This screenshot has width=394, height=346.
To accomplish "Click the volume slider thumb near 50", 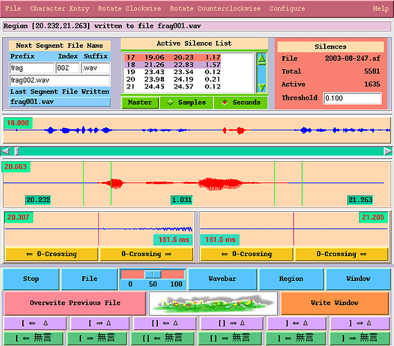I will (x=153, y=275).
